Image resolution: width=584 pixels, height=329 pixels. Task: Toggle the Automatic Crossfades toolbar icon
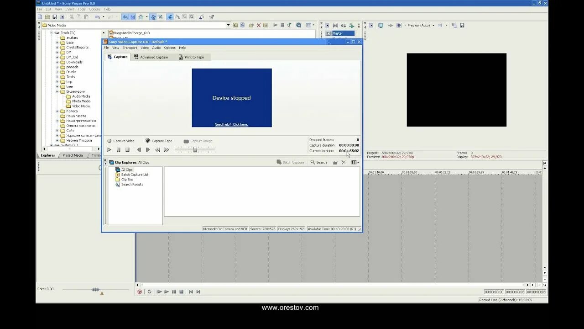133,17
